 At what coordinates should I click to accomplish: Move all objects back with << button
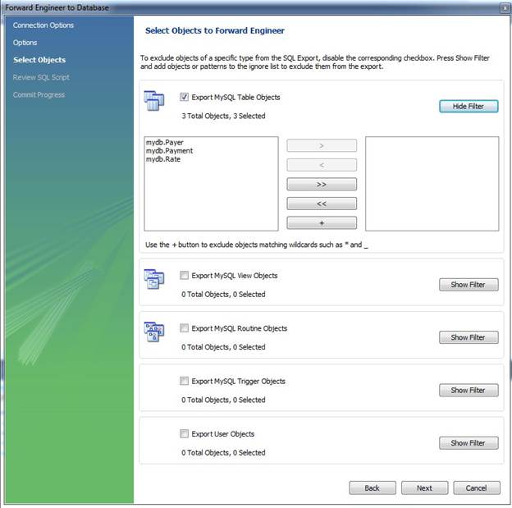(322, 204)
